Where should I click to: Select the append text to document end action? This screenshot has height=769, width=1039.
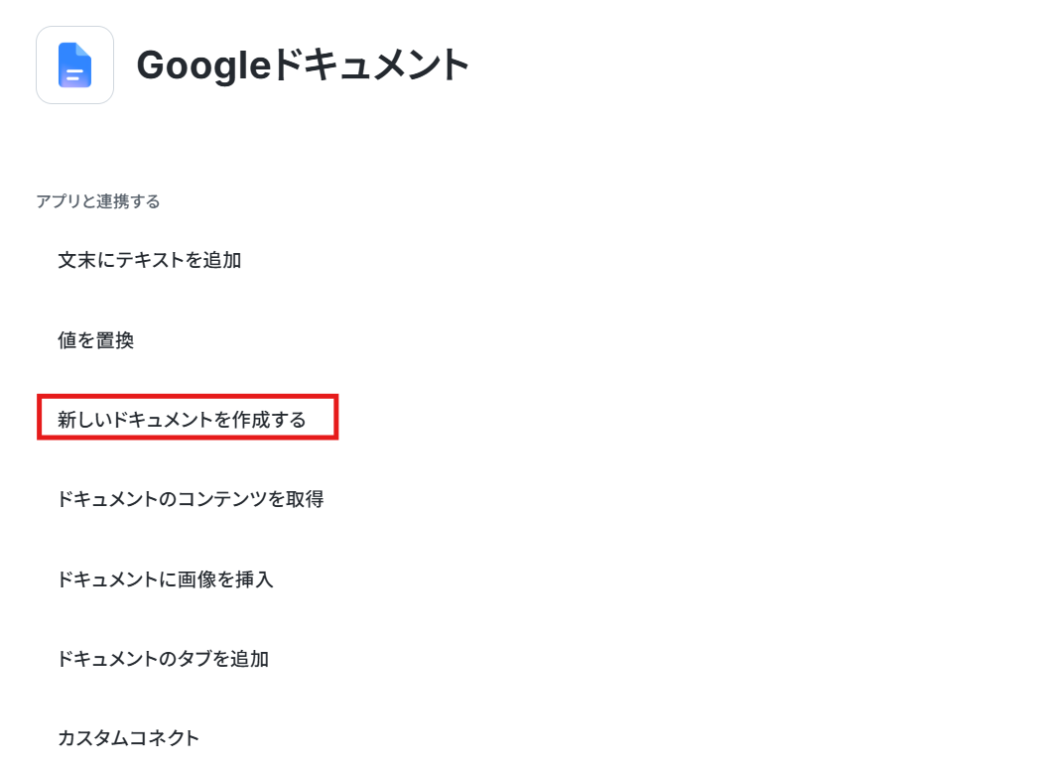pyautogui.click(x=150, y=260)
